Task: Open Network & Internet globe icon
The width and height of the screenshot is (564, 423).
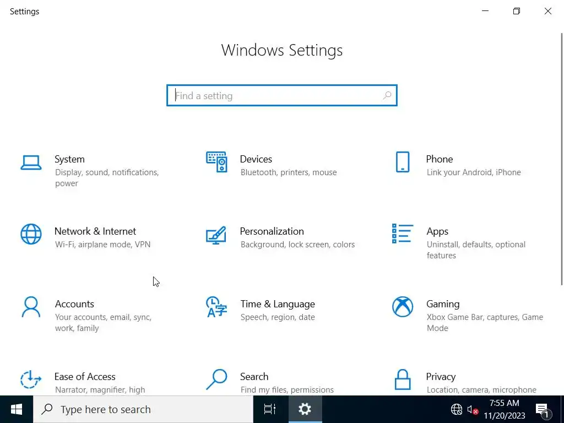Action: pos(31,234)
